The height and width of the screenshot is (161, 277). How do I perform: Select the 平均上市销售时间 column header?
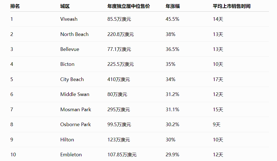point(232,6)
